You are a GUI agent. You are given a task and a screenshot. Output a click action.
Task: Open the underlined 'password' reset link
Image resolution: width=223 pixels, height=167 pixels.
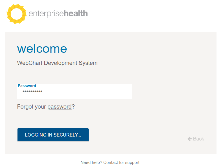[x=60, y=107]
